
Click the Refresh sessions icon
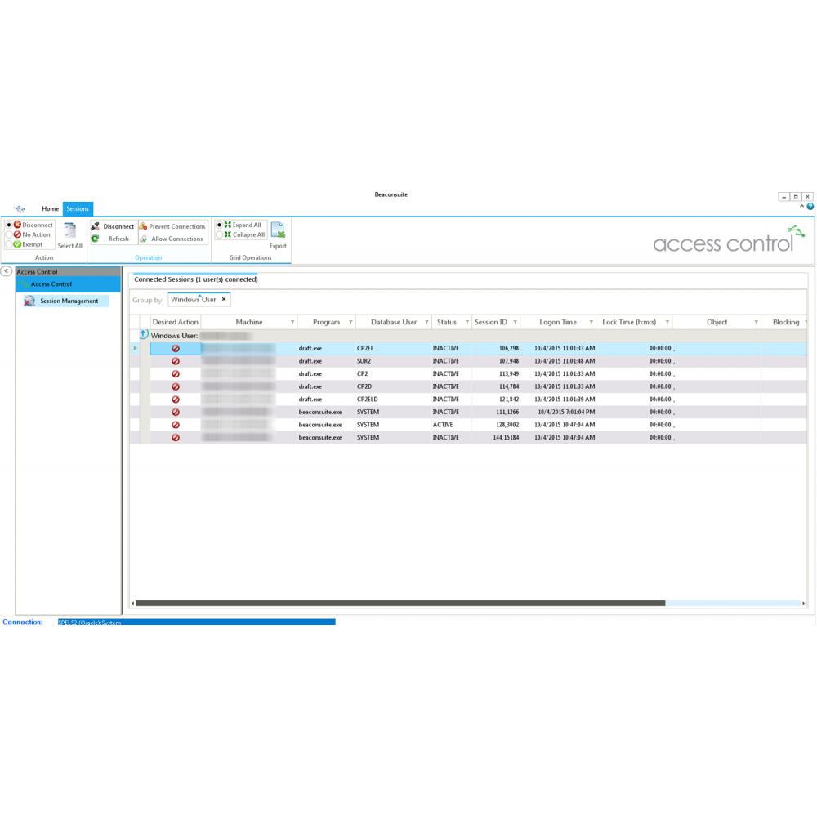(95, 239)
